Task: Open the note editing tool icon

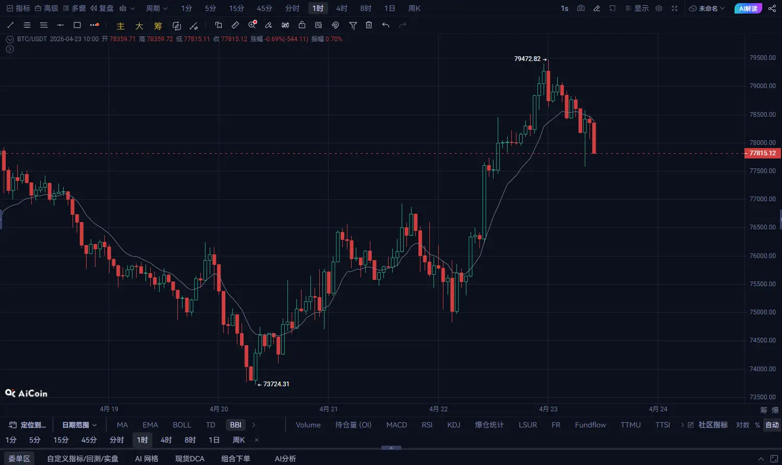Action: click(319, 25)
